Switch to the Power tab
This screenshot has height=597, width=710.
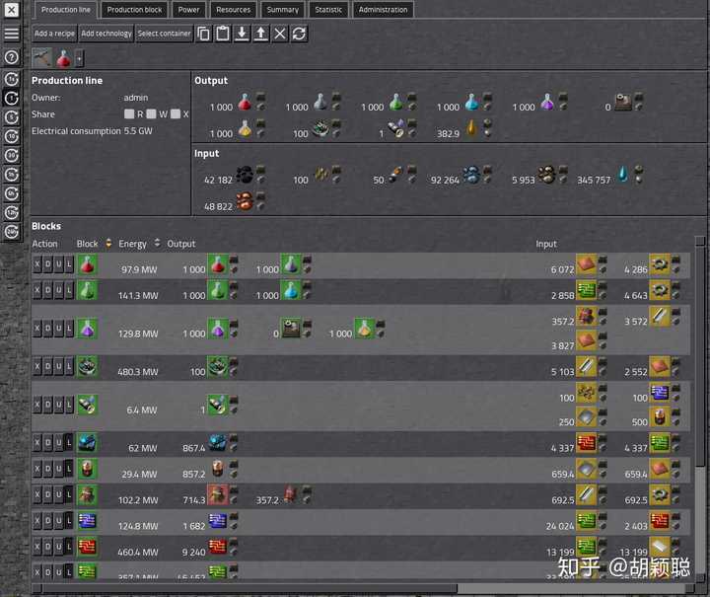click(x=188, y=10)
